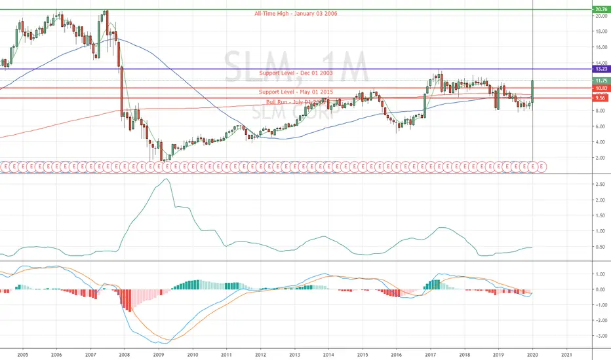Click the 2010 label on the time axis
The width and height of the screenshot is (611, 360).
click(x=193, y=355)
